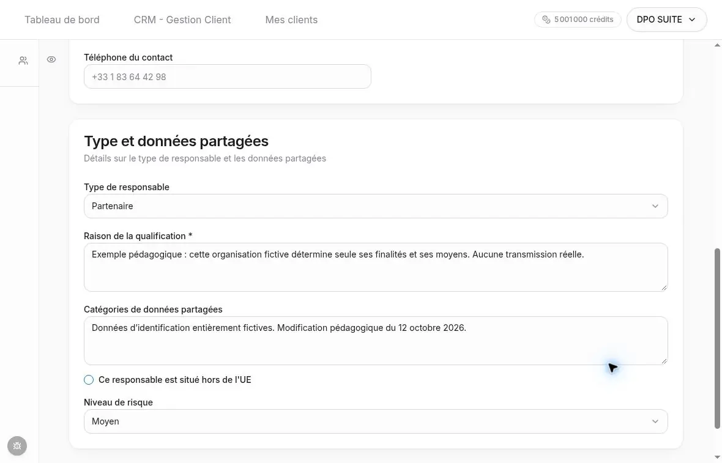Edit the Raison de la qualification textarea

(376, 267)
